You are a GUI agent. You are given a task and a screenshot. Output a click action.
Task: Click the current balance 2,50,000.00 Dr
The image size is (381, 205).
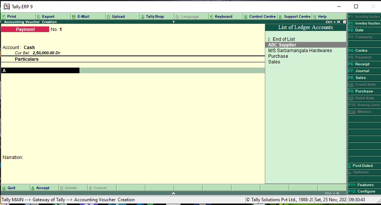(x=47, y=53)
